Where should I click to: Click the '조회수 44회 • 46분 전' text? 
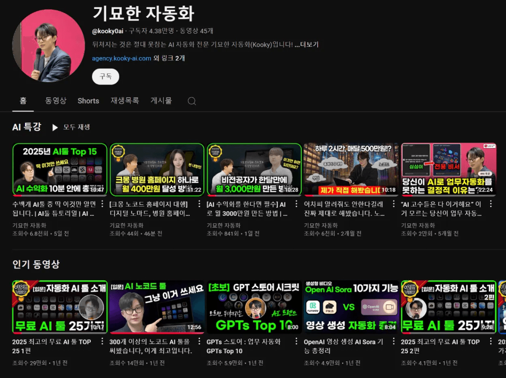136,233
